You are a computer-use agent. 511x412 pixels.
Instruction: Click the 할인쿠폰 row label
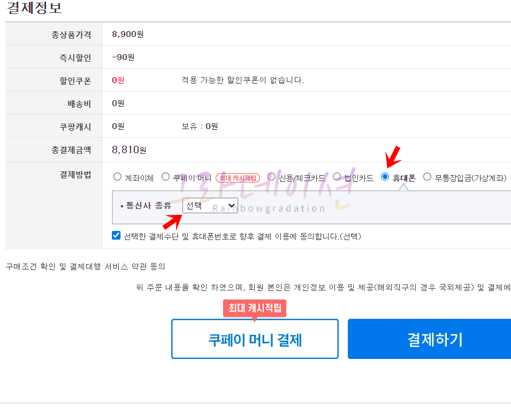(75, 81)
